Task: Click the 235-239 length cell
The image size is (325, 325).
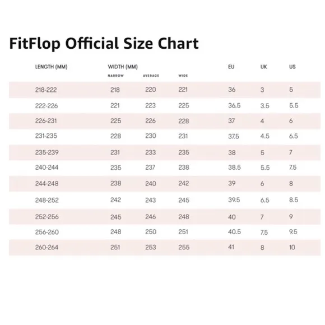Action: coord(47,152)
